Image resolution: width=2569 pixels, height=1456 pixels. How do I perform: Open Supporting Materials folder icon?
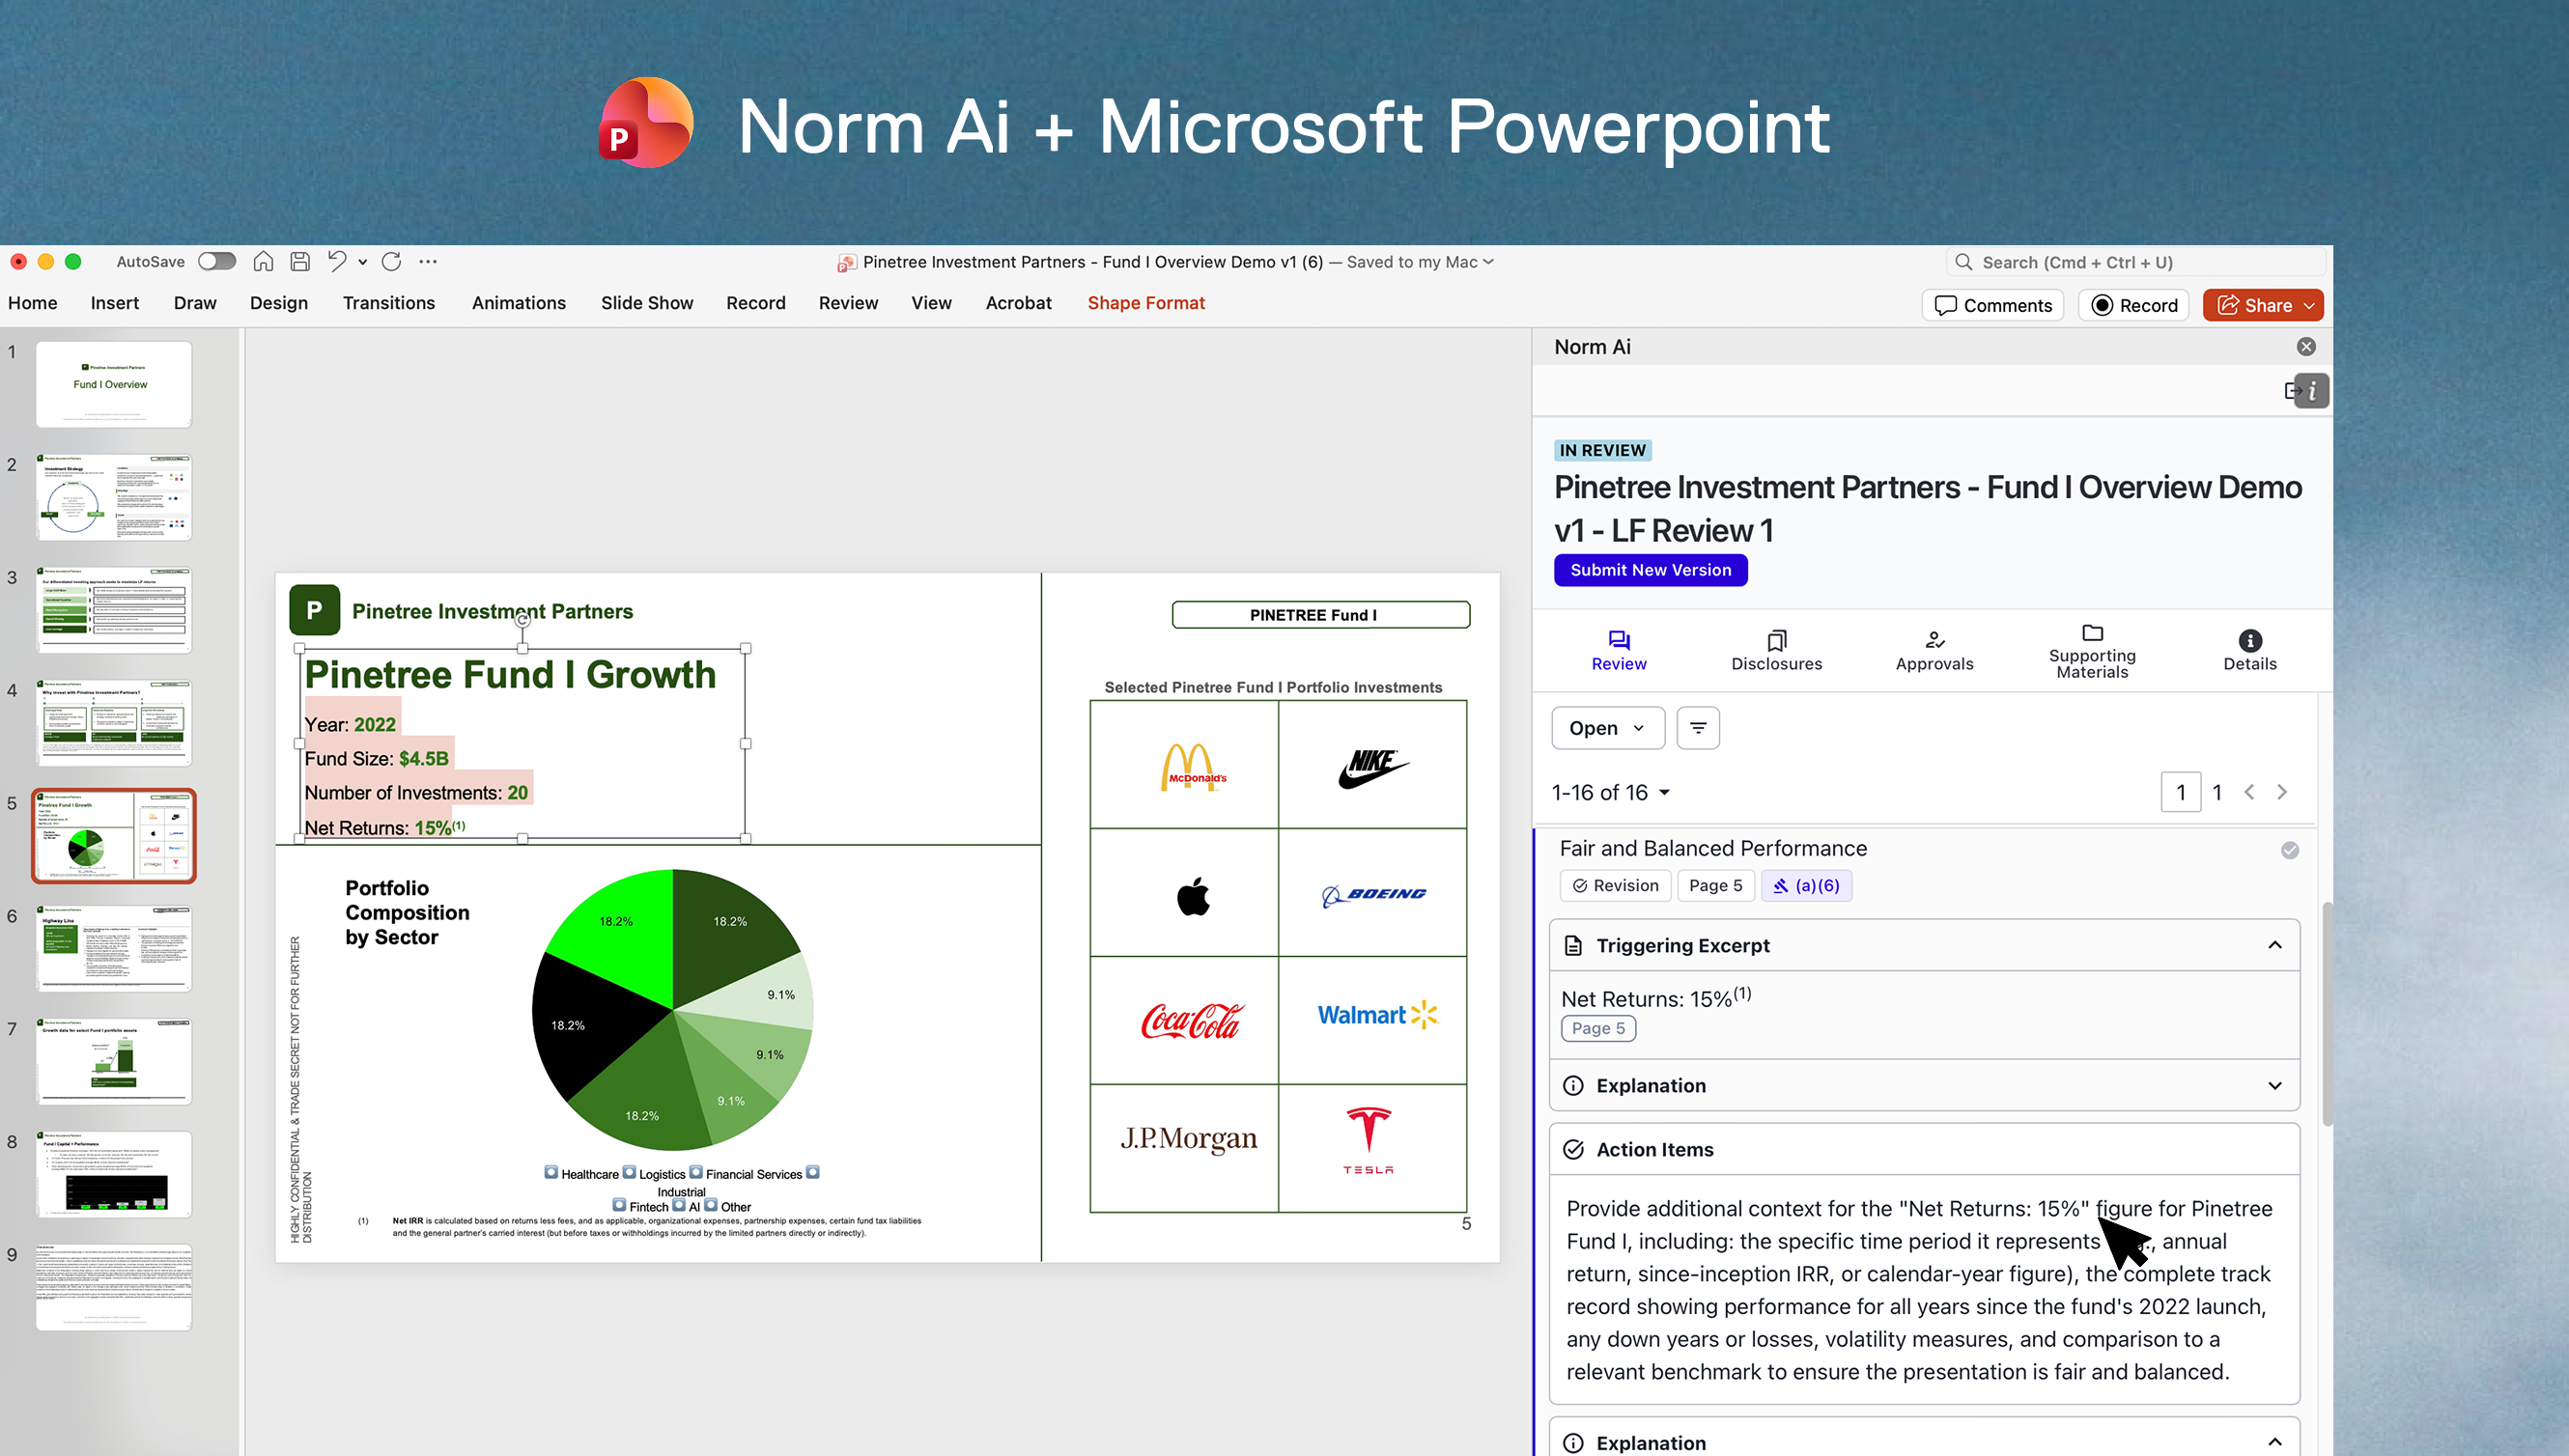[2091, 633]
